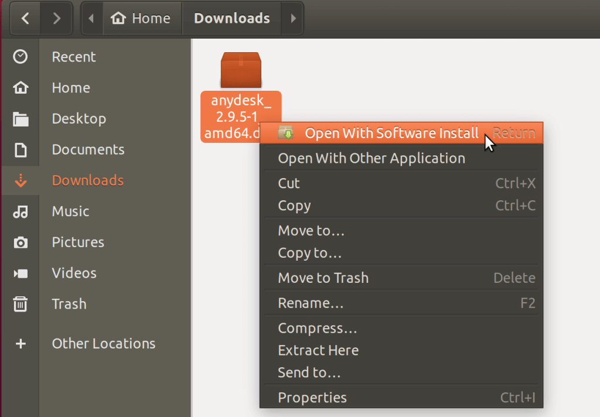Click the Recent clock icon in sidebar
The image size is (600, 417).
pos(21,57)
